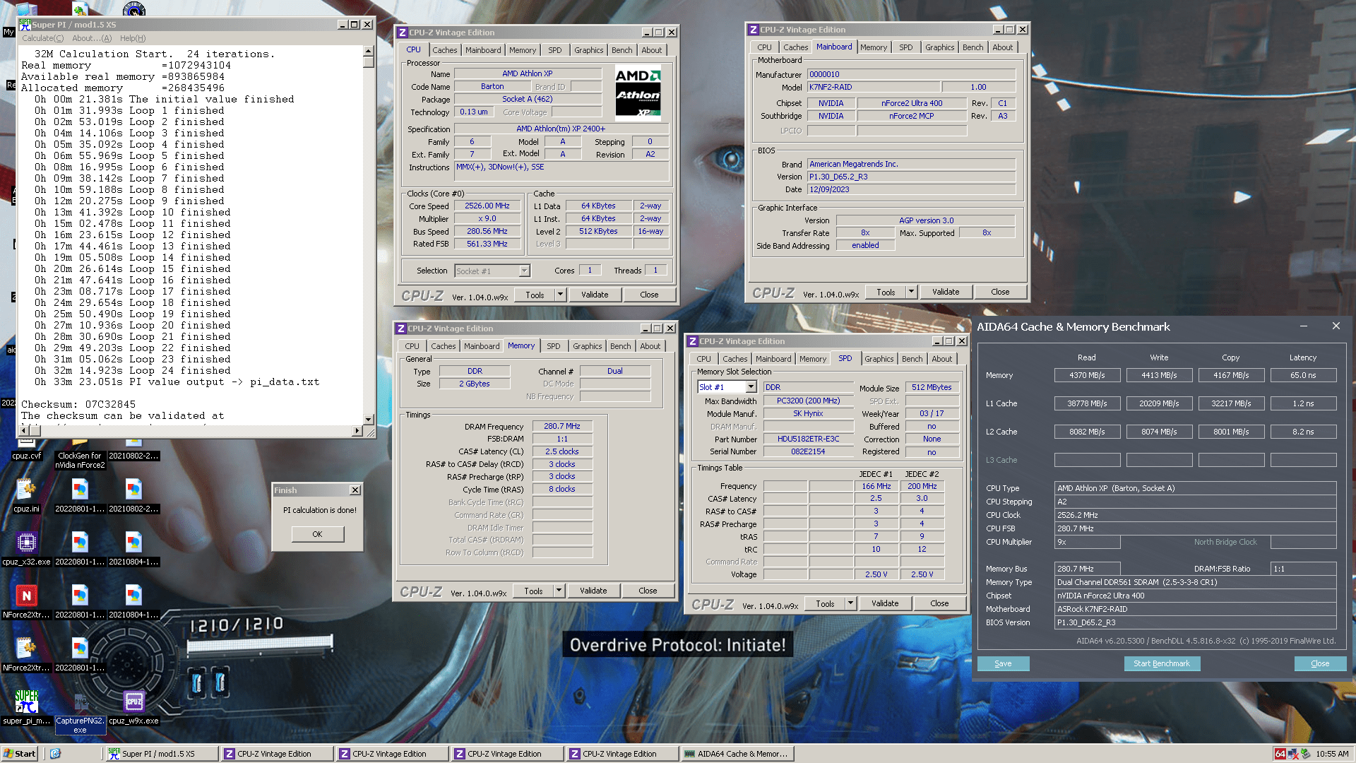Click the Checksum: 07C32845 line
Image resolution: width=1356 pixels, height=763 pixels.
pyautogui.click(x=78, y=404)
